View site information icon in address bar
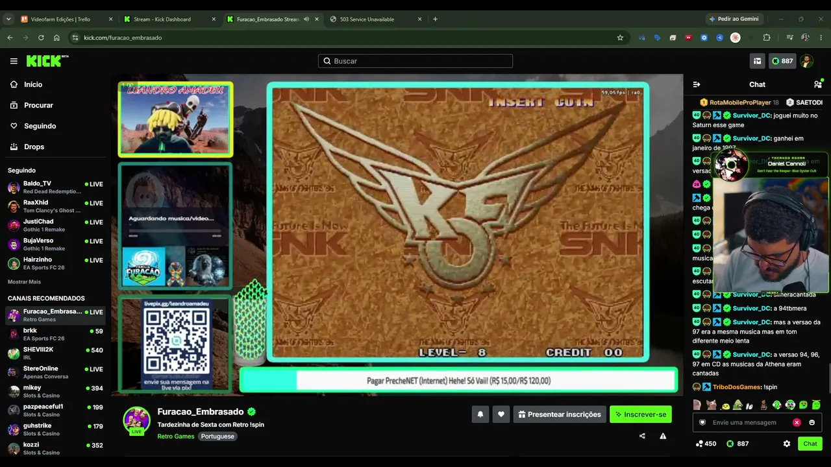 (75, 38)
